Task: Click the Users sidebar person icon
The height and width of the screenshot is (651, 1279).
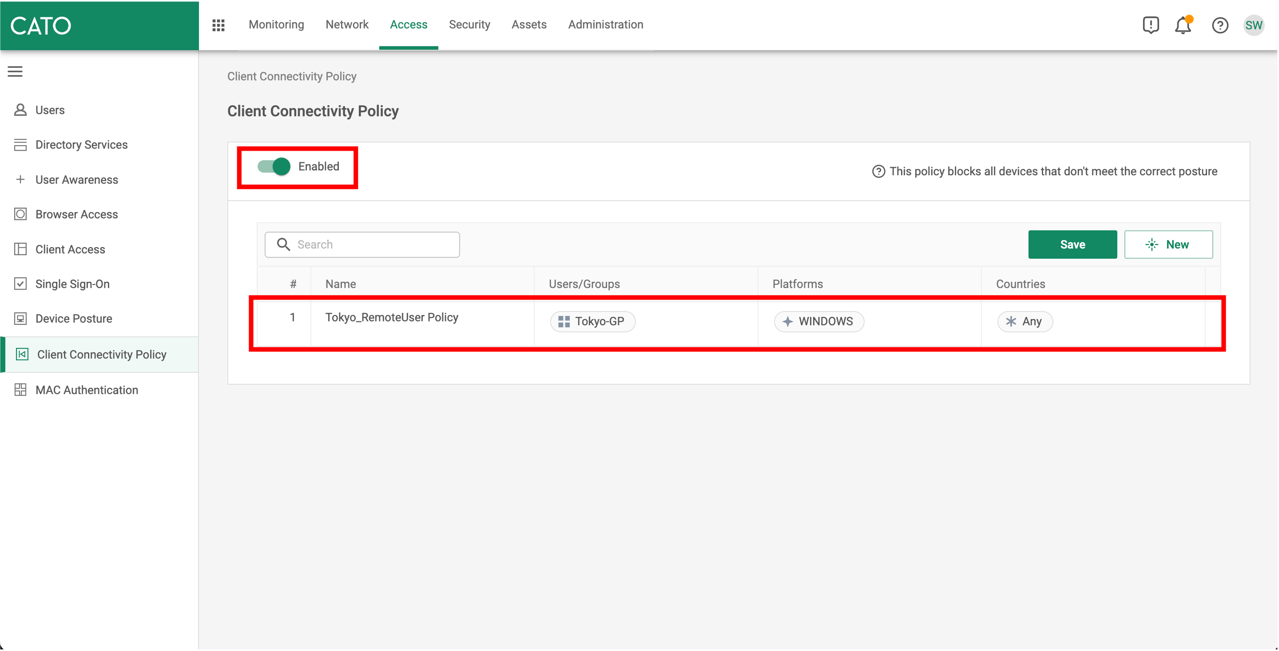Action: point(20,110)
